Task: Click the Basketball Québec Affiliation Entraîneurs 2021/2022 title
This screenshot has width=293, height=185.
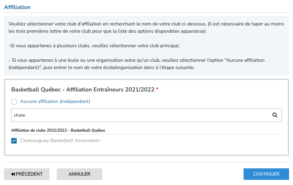Action: [x=83, y=90]
